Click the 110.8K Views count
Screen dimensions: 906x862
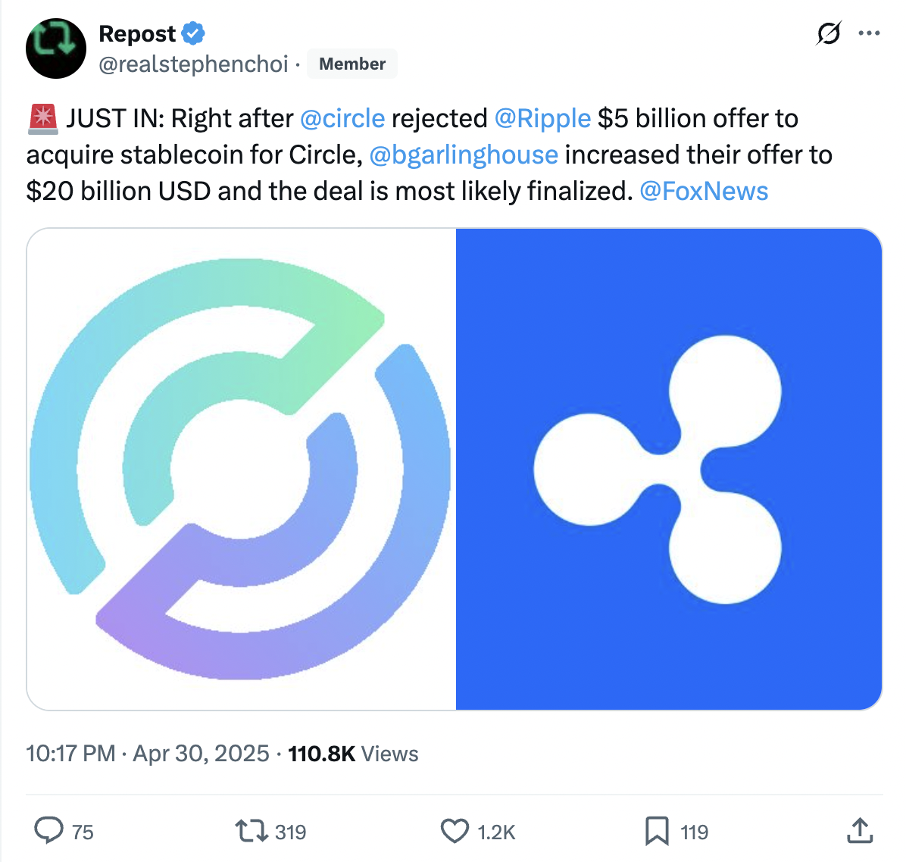353,754
